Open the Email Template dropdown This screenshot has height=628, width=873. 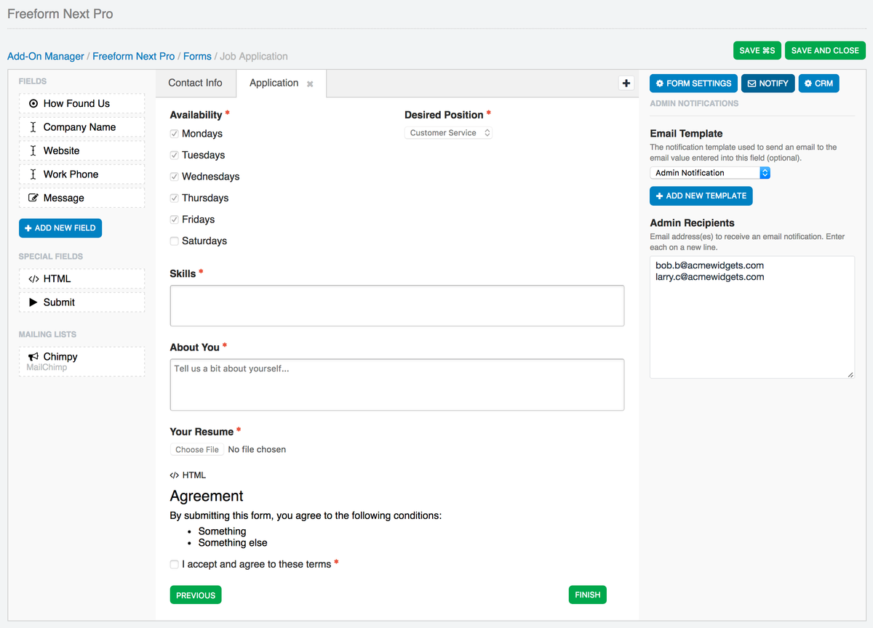tap(710, 173)
